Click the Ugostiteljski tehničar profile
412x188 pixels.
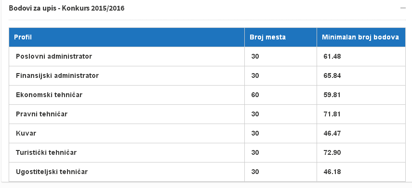[52, 172]
